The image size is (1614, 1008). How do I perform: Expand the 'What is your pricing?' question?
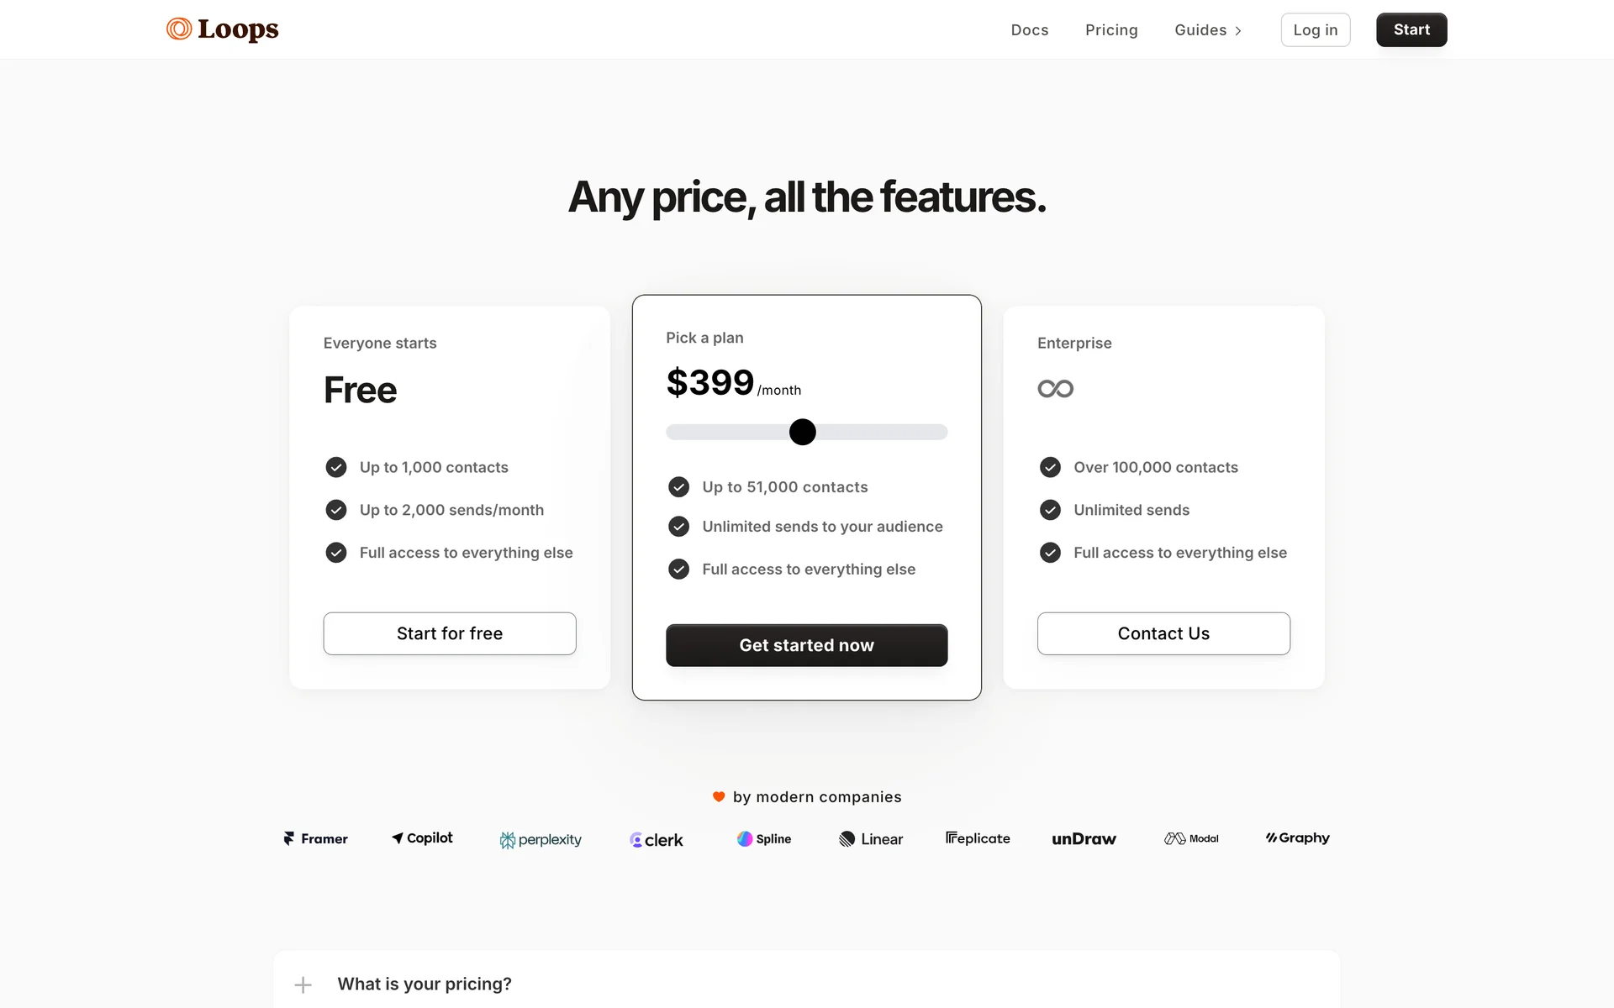[x=303, y=984]
